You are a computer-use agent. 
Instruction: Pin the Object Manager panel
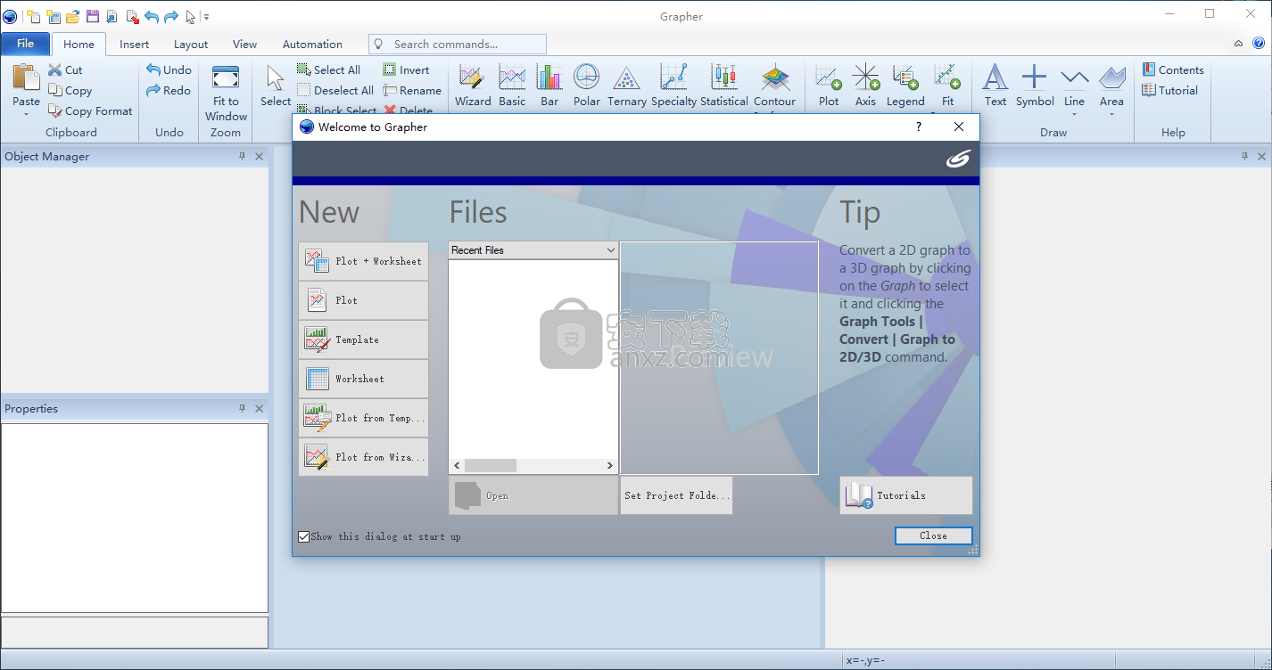pos(242,156)
